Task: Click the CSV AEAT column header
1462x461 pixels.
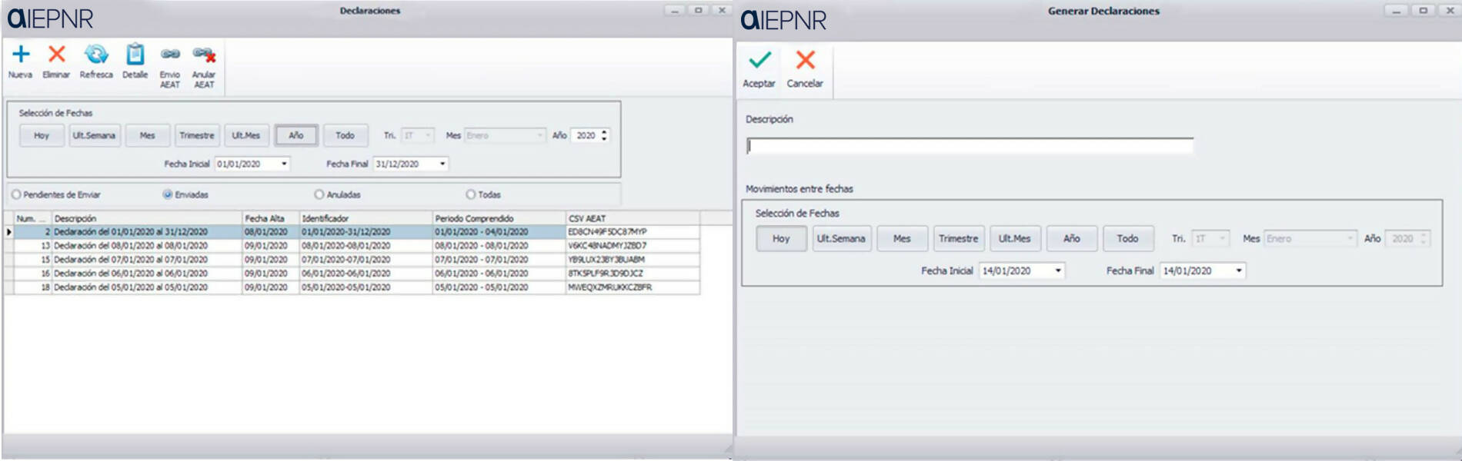Action: 631,218
